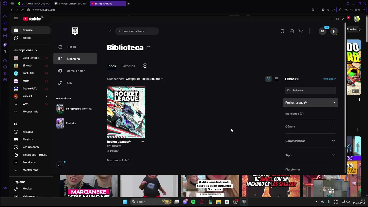Click the Buscar en la tienda field
This screenshot has width=368, height=207.
point(137,31)
